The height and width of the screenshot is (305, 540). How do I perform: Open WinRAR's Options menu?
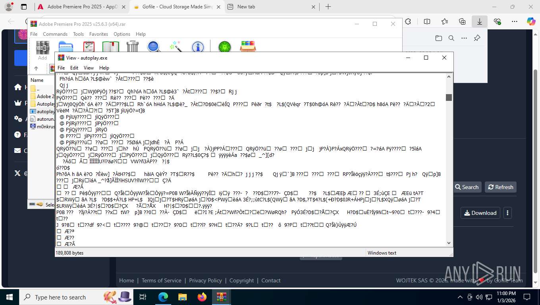coord(122,34)
